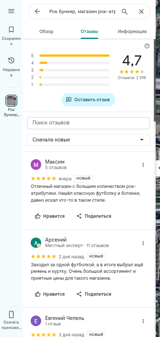Click the Поиск отзывов field

pos(88,123)
